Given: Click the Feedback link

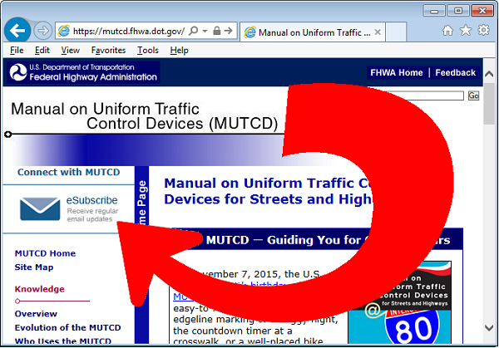Looking at the screenshot, I should (455, 73).
